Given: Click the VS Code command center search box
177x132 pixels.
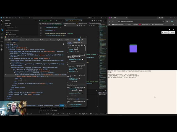Looking at the screenshot, I should 54,18.
